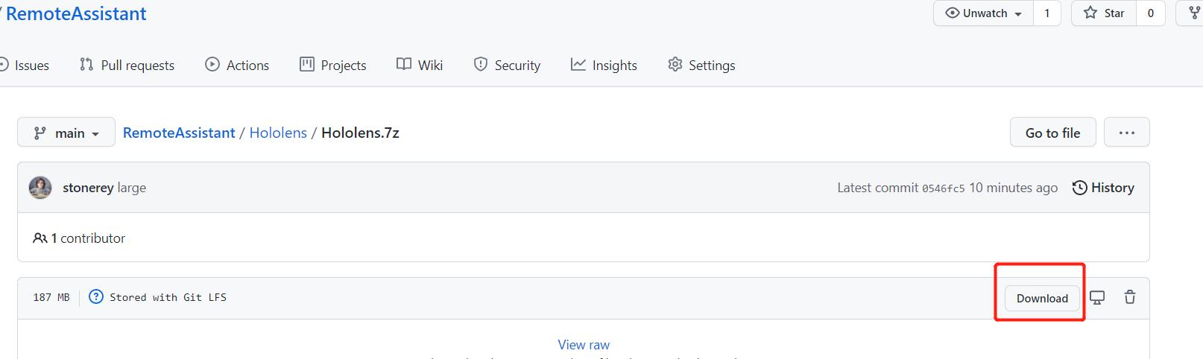Click the Git LFS help question icon
Image resolution: width=1203 pixels, height=359 pixels.
(x=96, y=297)
